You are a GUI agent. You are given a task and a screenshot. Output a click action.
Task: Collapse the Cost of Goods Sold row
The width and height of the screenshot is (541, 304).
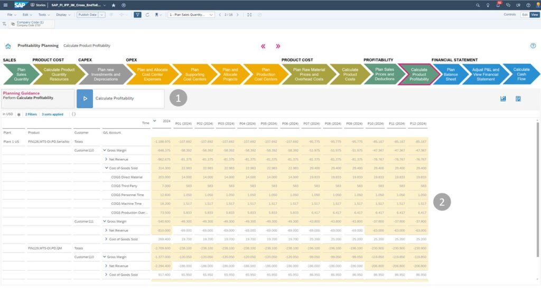coord(107,168)
